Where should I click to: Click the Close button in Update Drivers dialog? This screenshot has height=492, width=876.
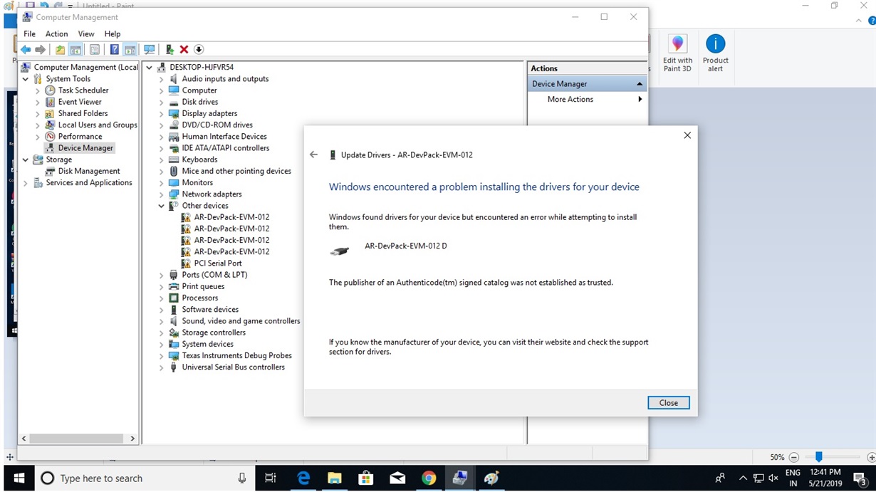click(669, 403)
